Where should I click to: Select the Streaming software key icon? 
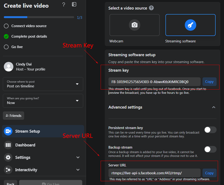190,25
